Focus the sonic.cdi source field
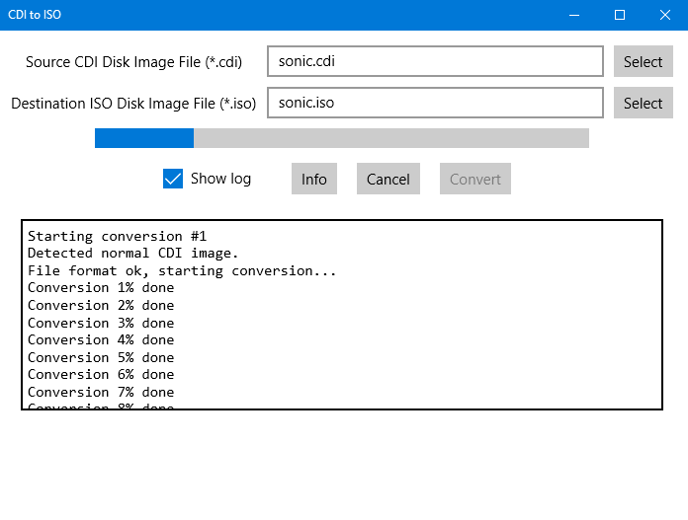 click(435, 61)
